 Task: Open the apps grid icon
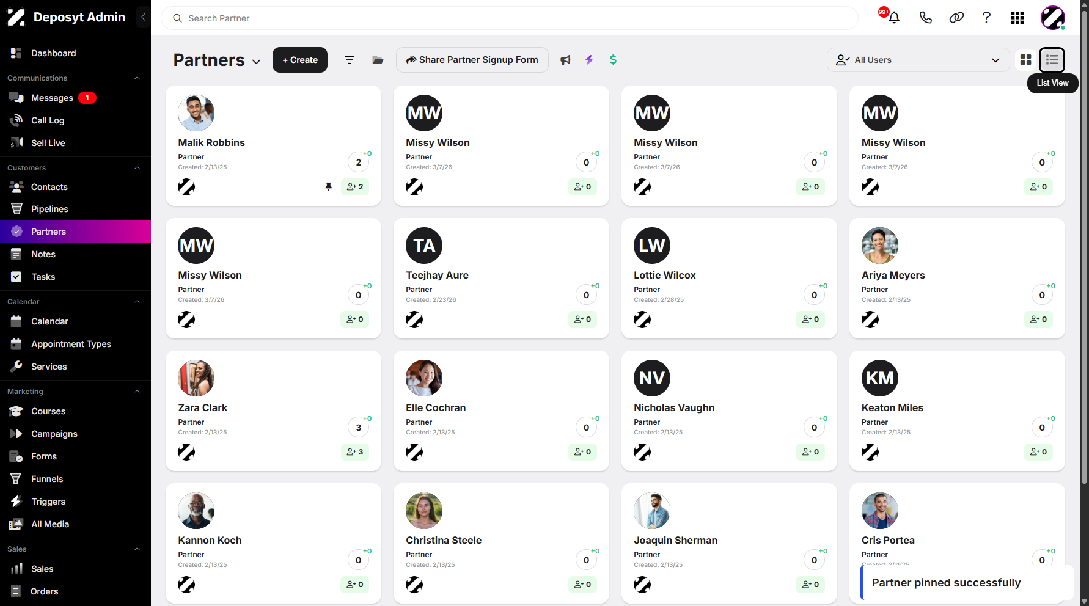[1018, 18]
